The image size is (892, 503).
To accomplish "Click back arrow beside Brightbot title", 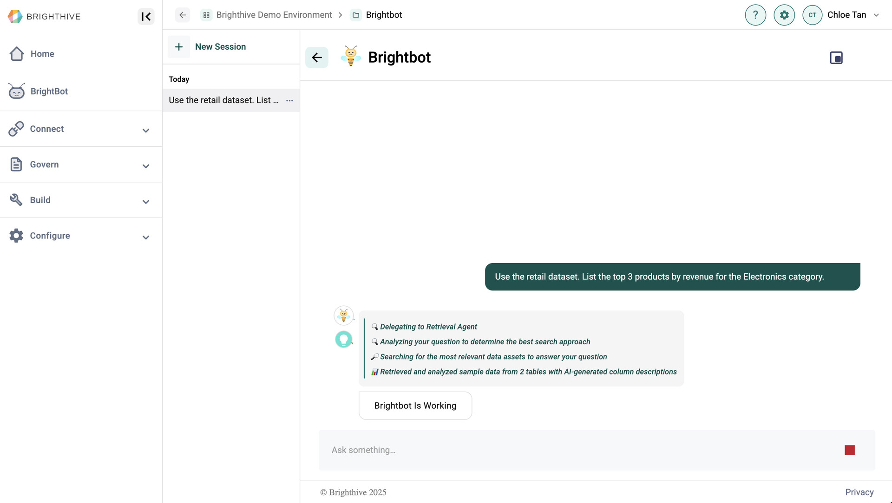I will [x=317, y=58].
